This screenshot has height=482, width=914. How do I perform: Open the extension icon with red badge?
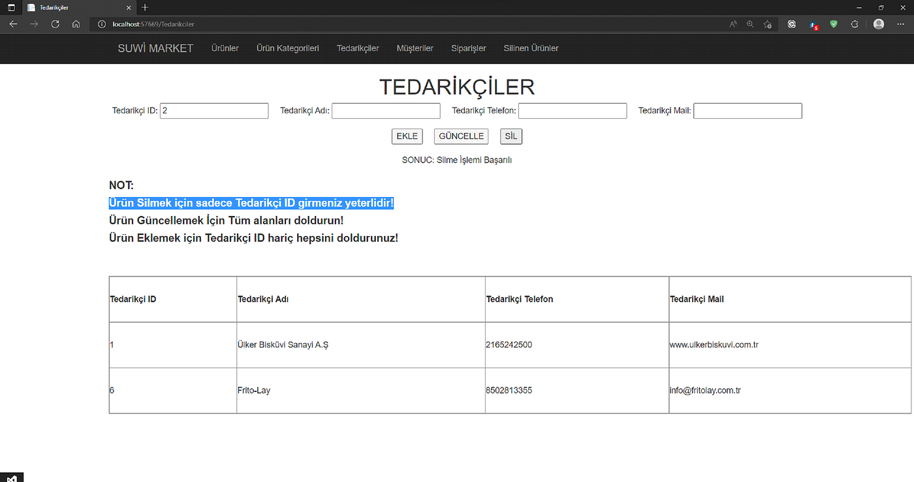pos(813,25)
